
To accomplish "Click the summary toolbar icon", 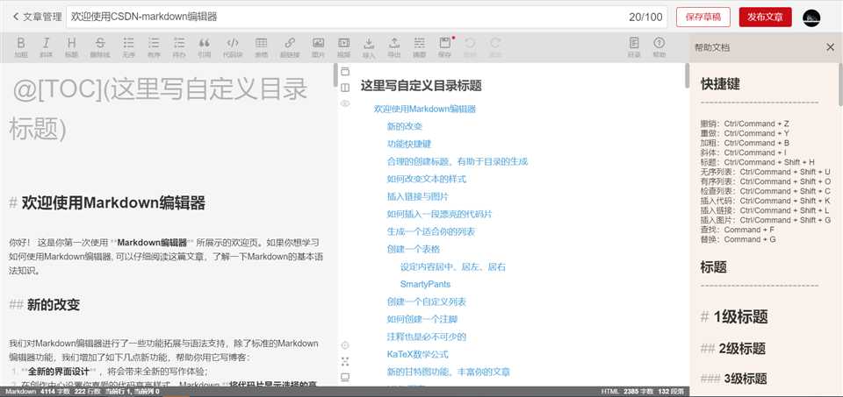I will pyautogui.click(x=420, y=47).
